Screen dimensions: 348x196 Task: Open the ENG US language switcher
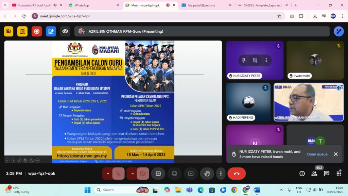[299, 190]
